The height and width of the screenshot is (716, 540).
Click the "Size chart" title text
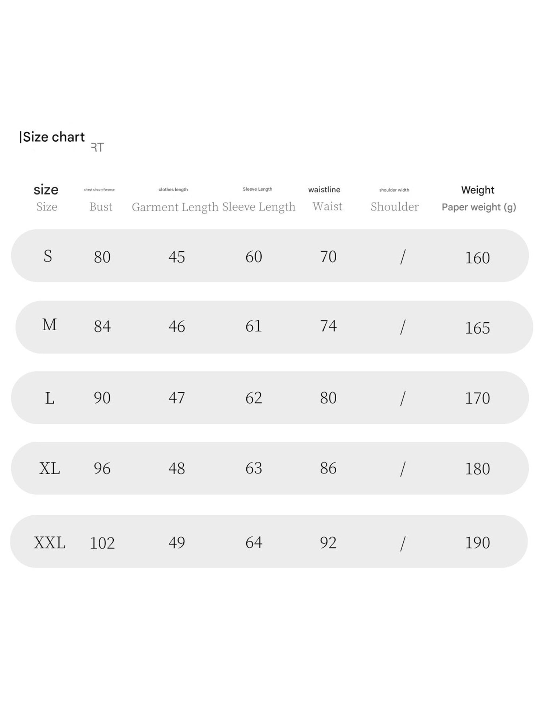54,137
